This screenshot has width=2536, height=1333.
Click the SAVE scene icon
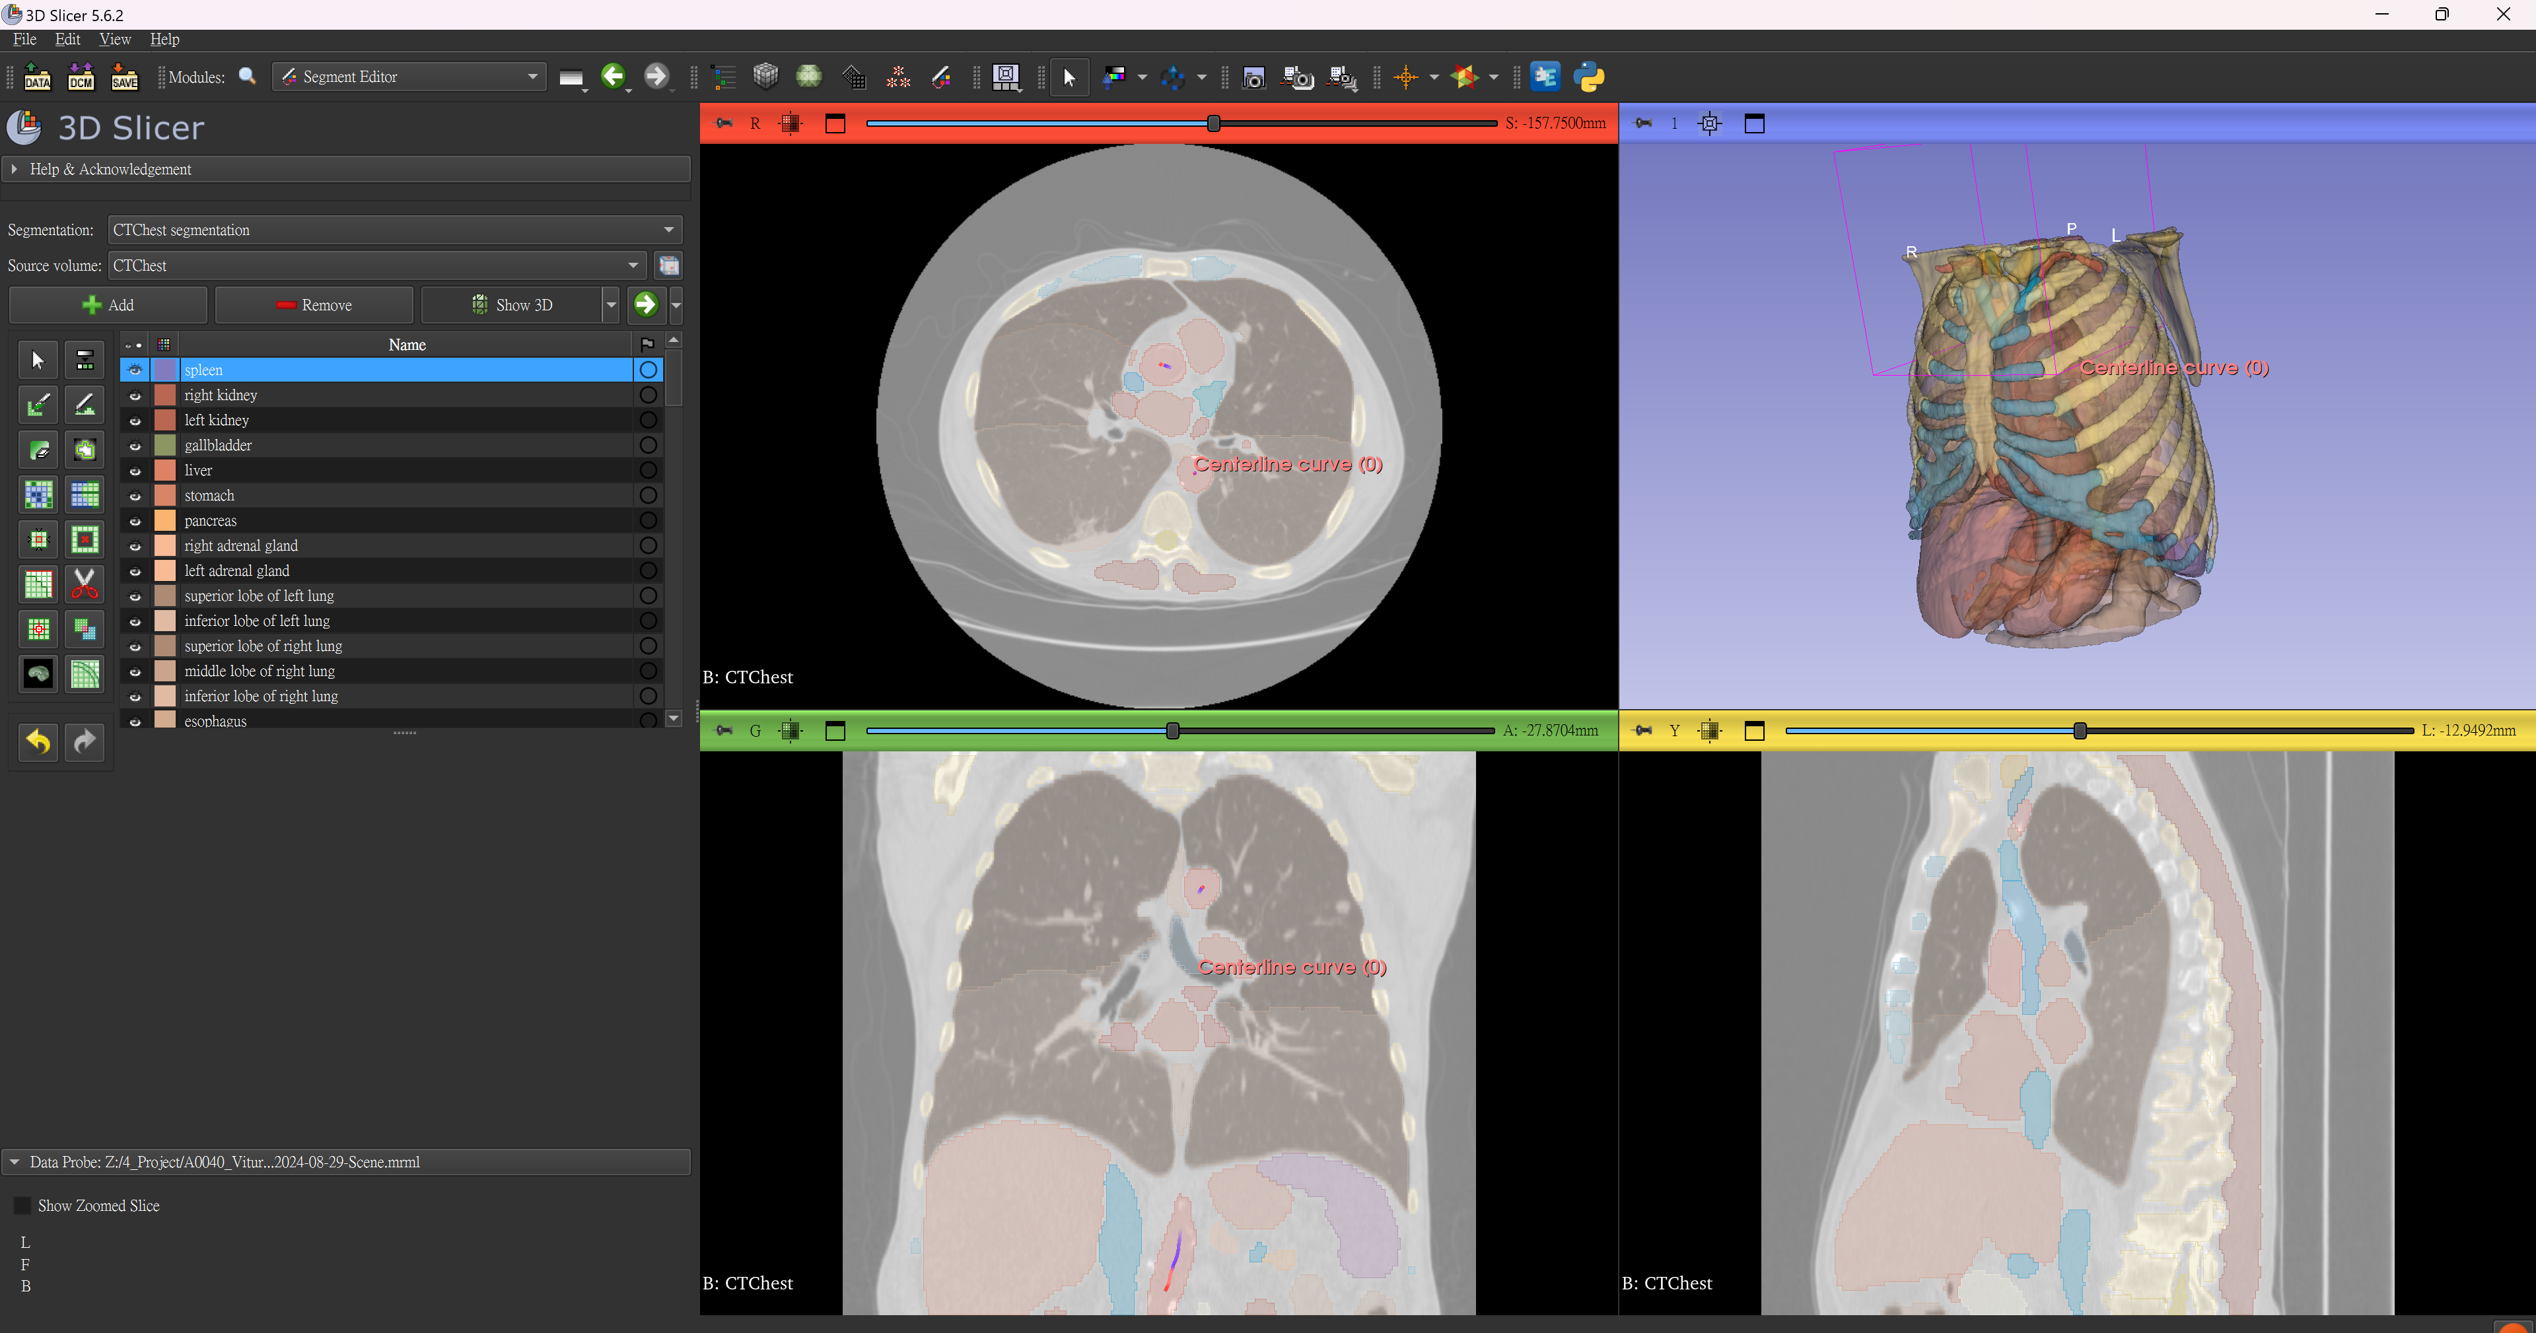click(124, 77)
